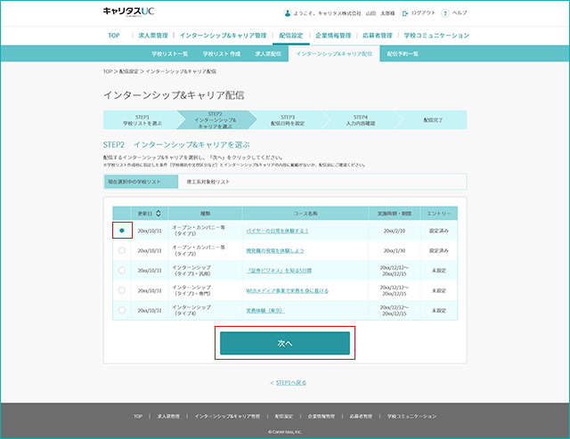This screenshot has width=570, height=439.
Task: Click the 種類 column header
Action: [206, 214]
